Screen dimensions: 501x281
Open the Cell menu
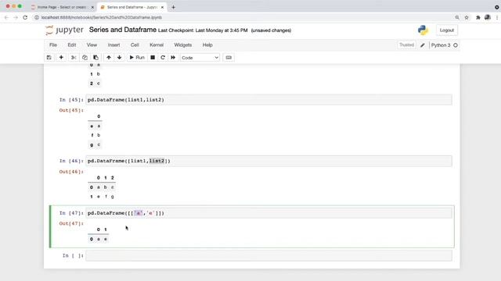tap(135, 45)
